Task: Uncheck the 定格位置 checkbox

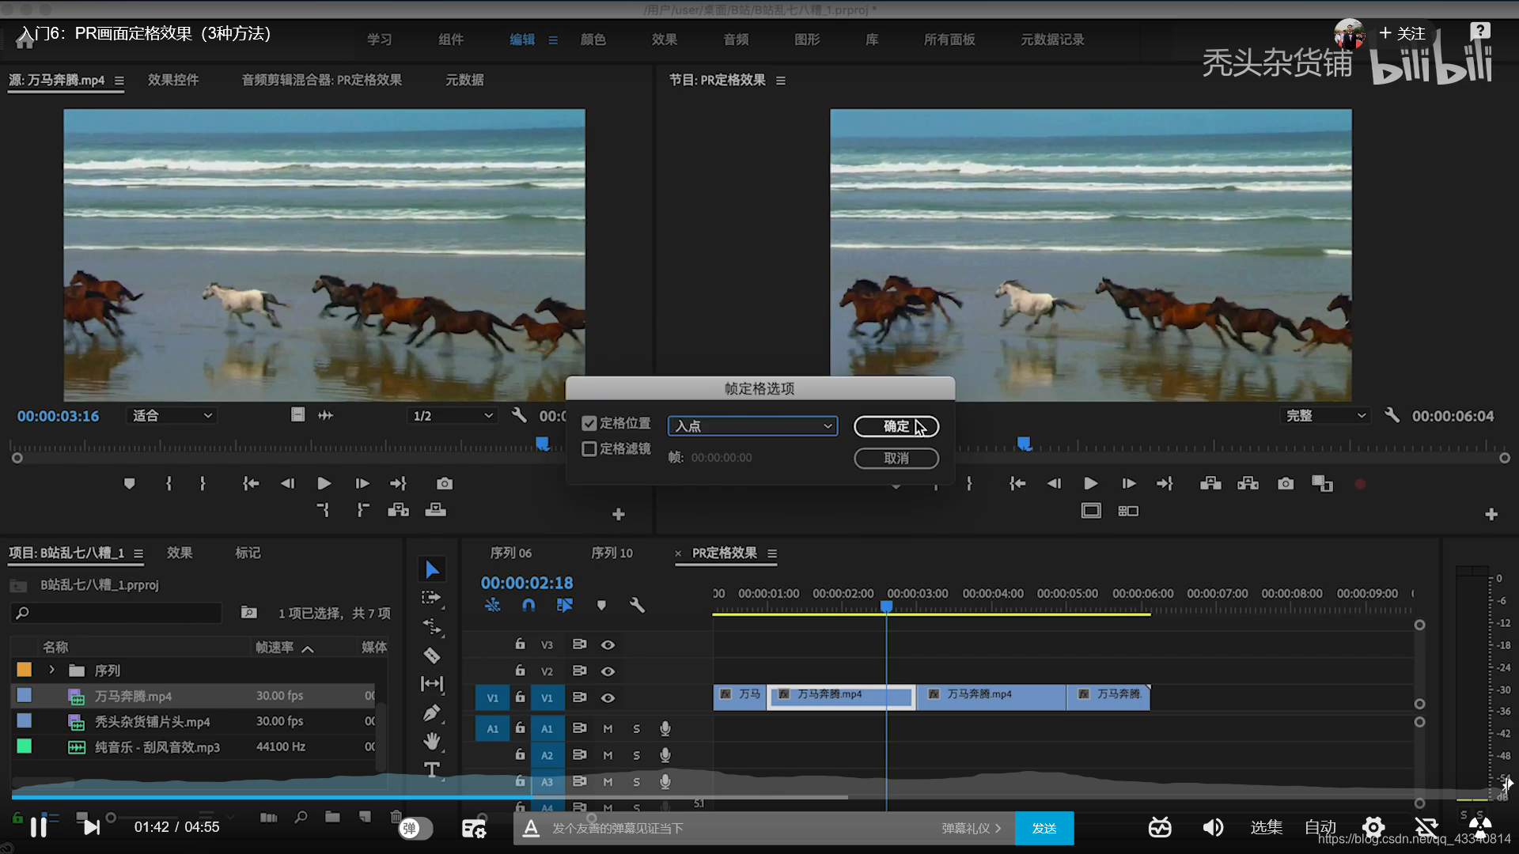Action: coord(589,424)
